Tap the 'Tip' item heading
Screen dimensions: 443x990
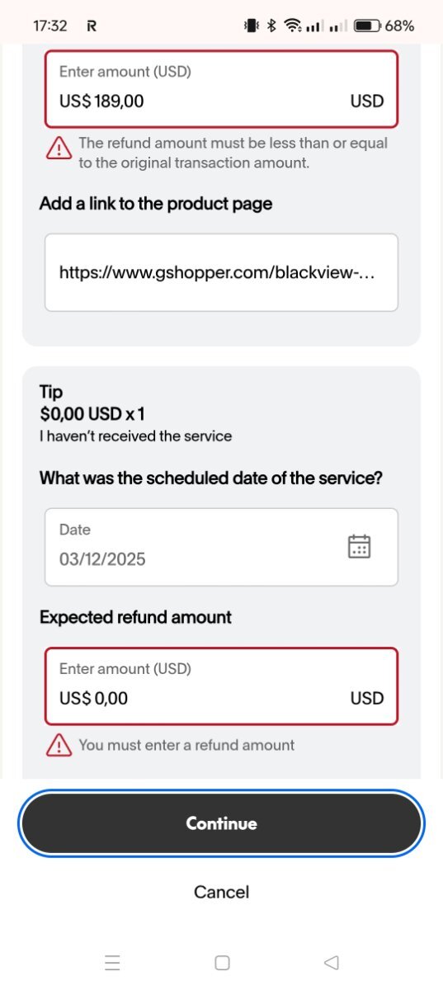(x=51, y=392)
